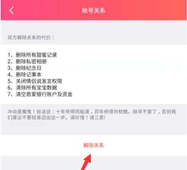Select item 6 清除所有宝宝数据
The image size is (187, 170).
[32, 88]
